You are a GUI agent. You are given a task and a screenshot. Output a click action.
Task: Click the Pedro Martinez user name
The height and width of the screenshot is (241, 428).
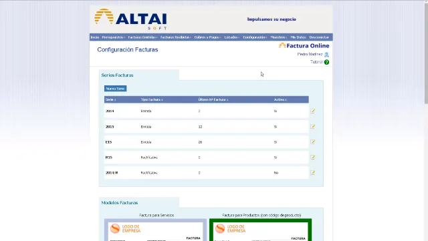pos(310,54)
